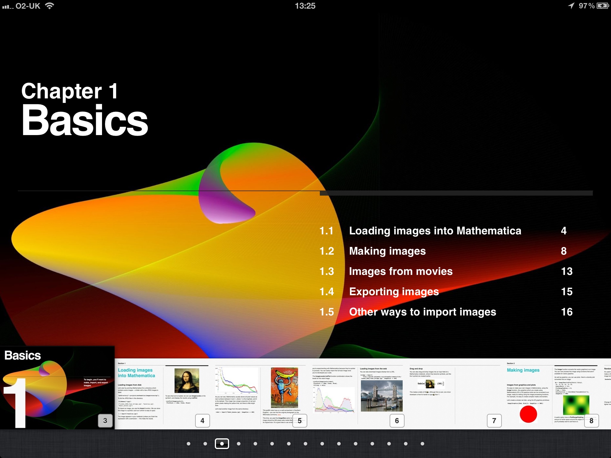Open section 1.2 Making images
Image resolution: width=611 pixels, height=458 pixels.
[443, 251]
